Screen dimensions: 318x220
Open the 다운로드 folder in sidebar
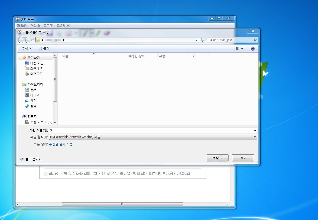[x=34, y=74]
